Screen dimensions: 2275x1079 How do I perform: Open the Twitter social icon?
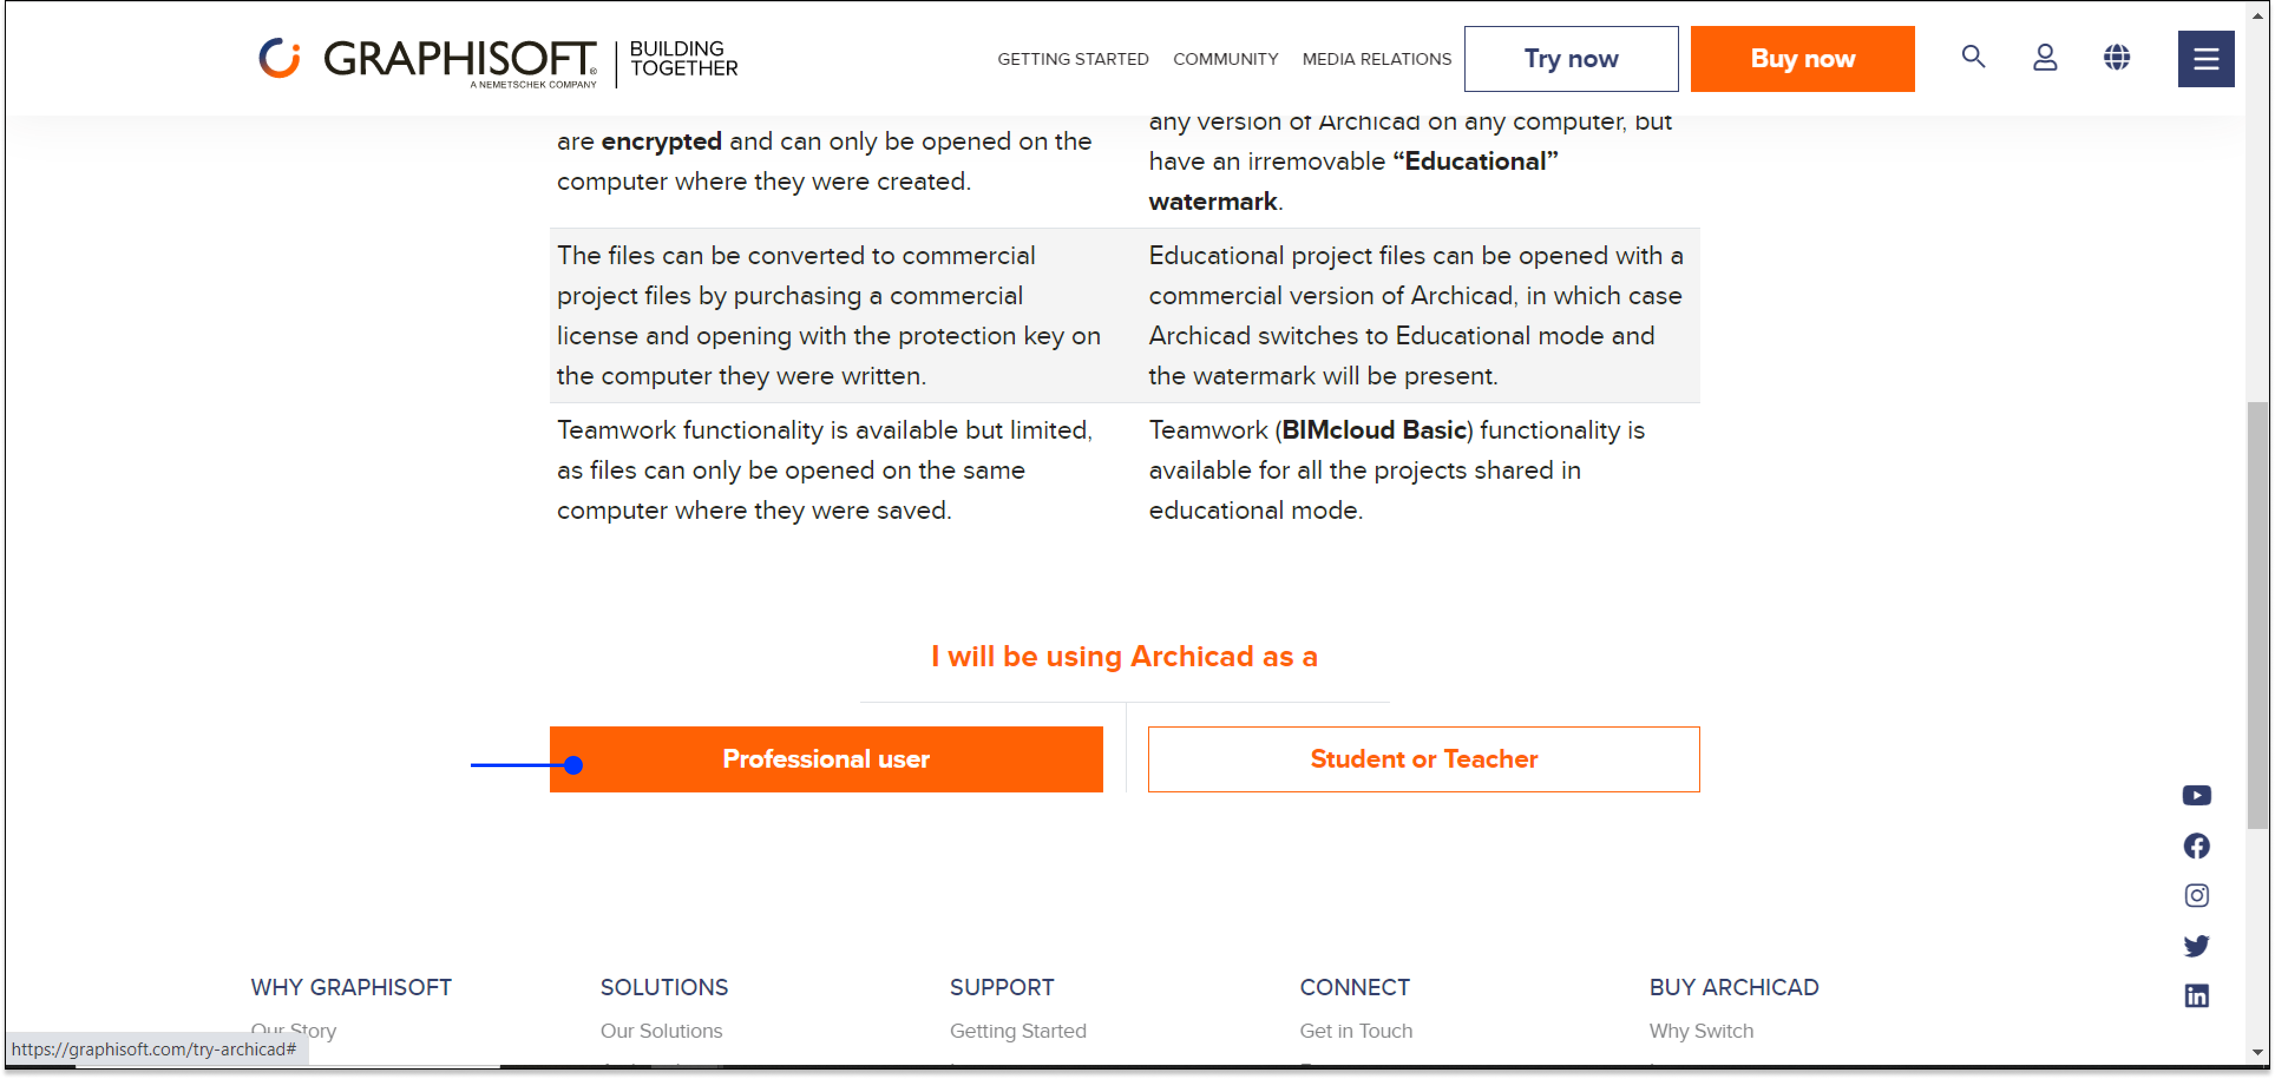point(2197,946)
